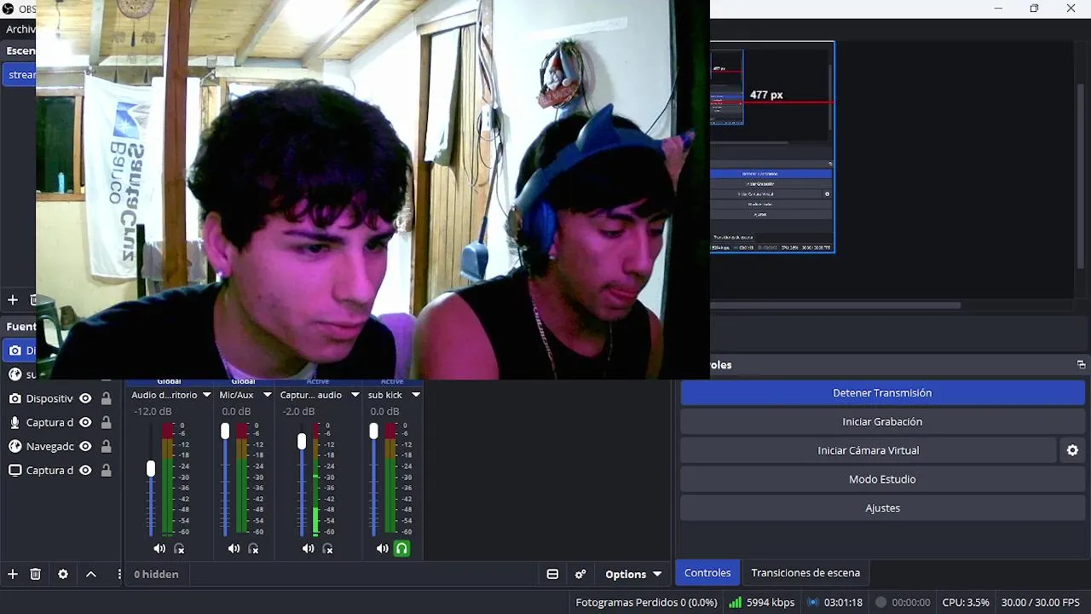Image resolution: width=1091 pixels, height=614 pixels.
Task: Toggle the green monitoring headphone on sub kick
Action: (x=401, y=548)
